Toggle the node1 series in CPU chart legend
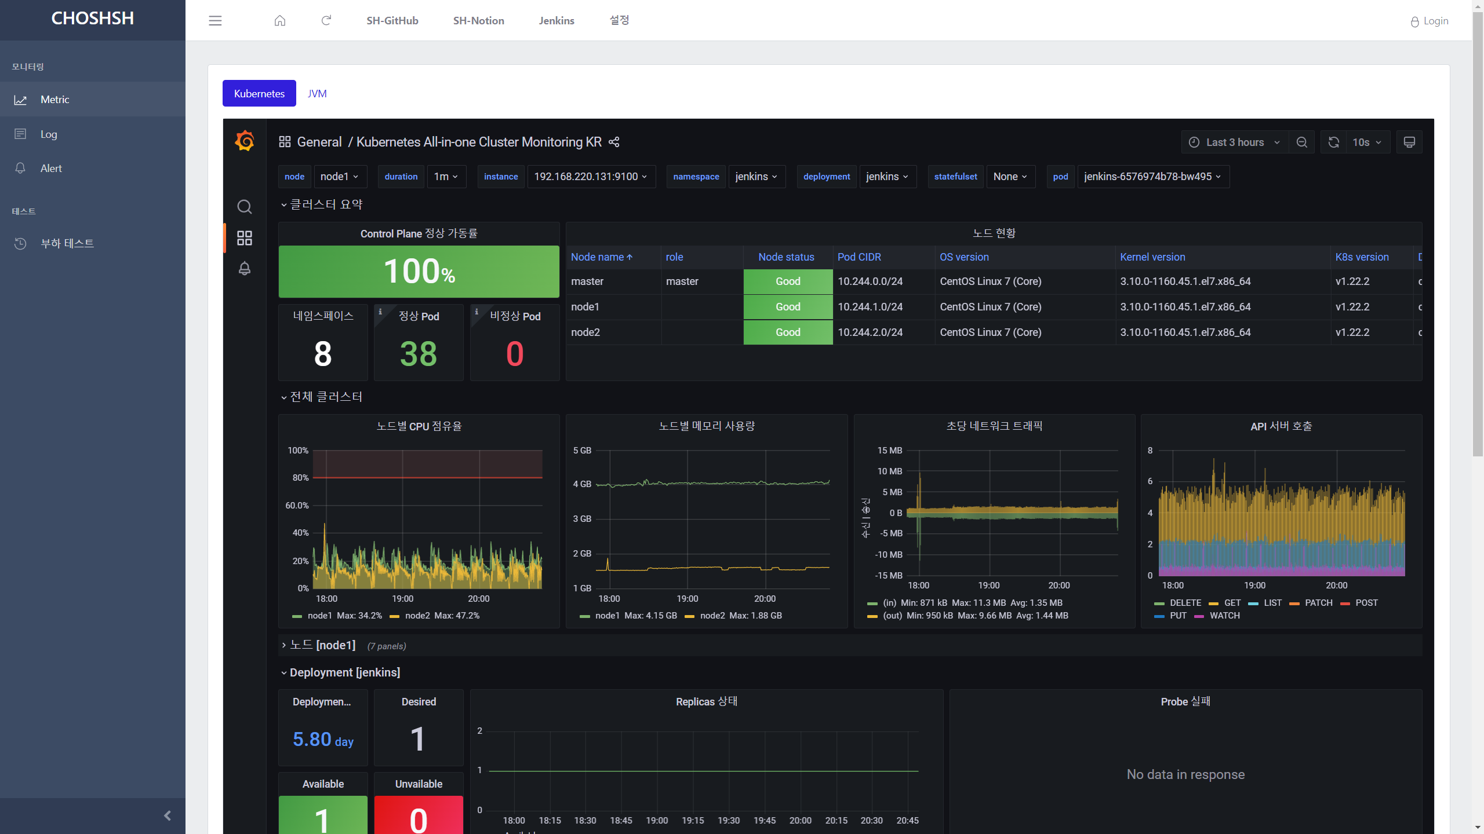The height and width of the screenshot is (834, 1484). (x=318, y=616)
